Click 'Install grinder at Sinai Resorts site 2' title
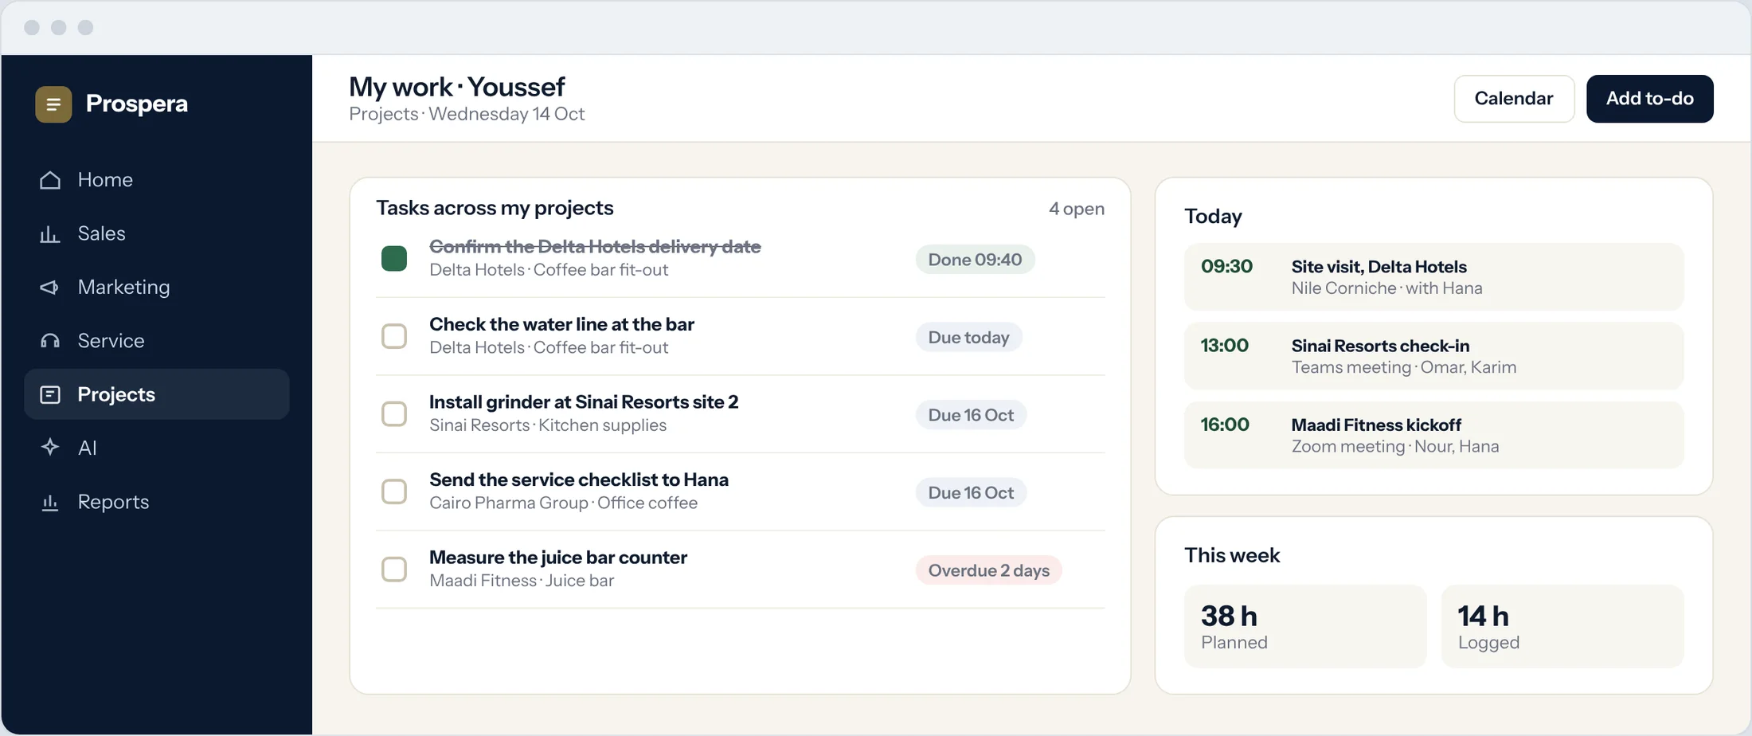The height and width of the screenshot is (736, 1752). tap(584, 402)
